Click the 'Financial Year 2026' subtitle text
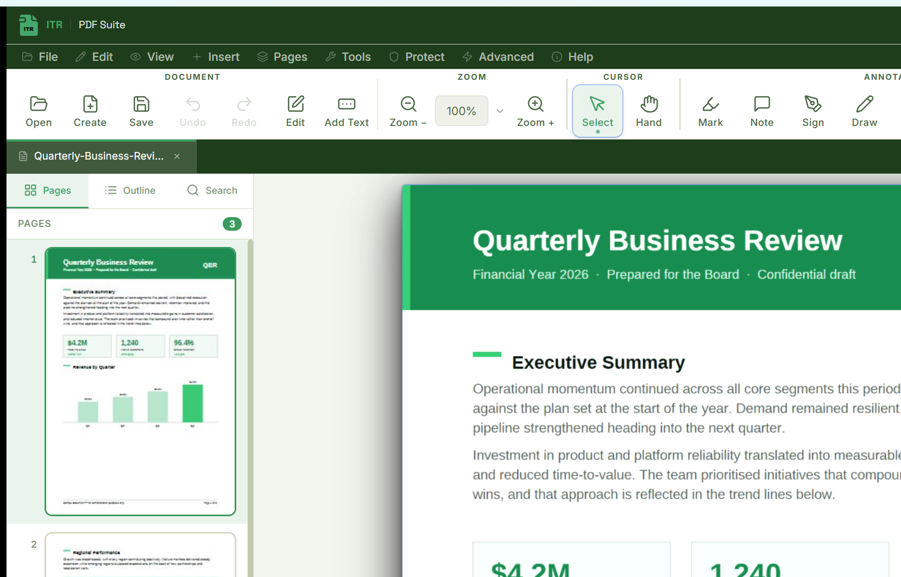901x577 pixels. [x=531, y=275]
